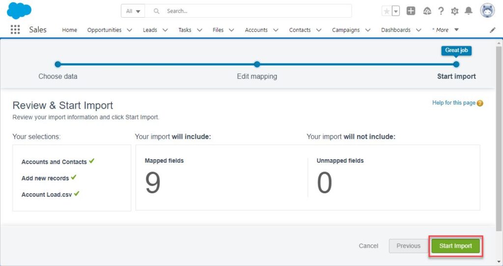Select the Choose data step marker
The height and width of the screenshot is (266, 503).
(58, 64)
